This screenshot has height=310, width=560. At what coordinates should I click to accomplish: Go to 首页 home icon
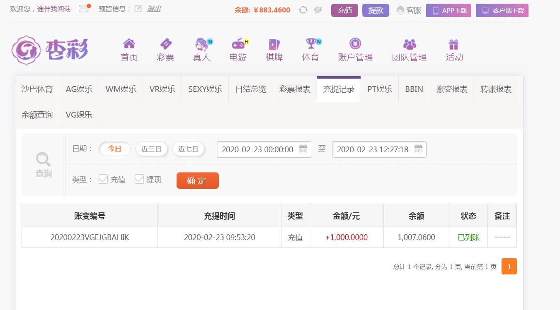pos(129,43)
